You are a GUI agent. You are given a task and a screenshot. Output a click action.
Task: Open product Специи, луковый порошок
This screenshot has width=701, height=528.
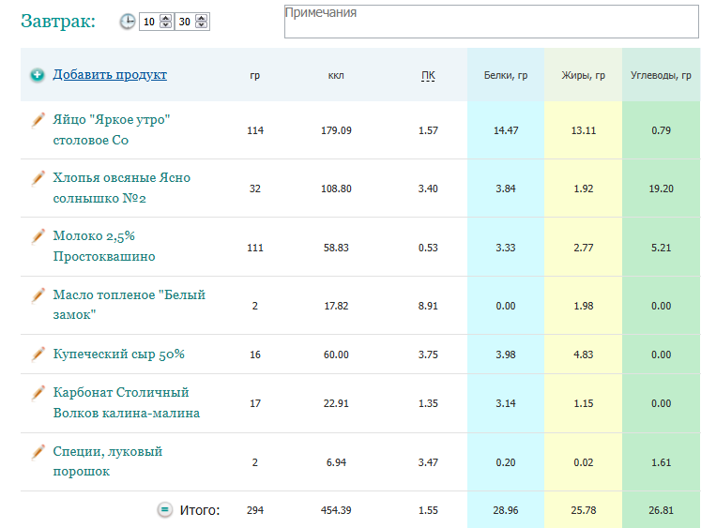pyautogui.click(x=108, y=461)
